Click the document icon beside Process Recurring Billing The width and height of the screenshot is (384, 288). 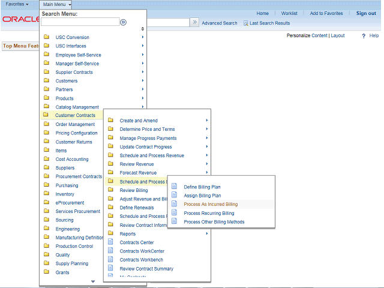pyautogui.click(x=175, y=213)
